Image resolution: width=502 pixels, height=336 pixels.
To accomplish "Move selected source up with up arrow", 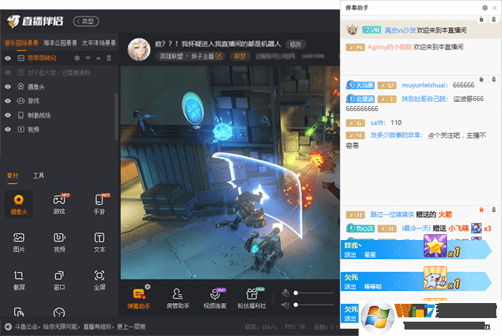I will 98,58.
